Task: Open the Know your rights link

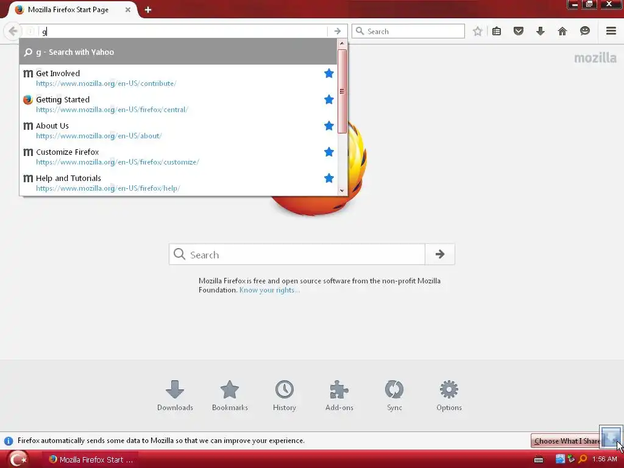Action: [269, 290]
